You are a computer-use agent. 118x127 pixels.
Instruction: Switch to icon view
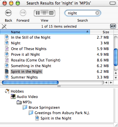click(38, 13)
